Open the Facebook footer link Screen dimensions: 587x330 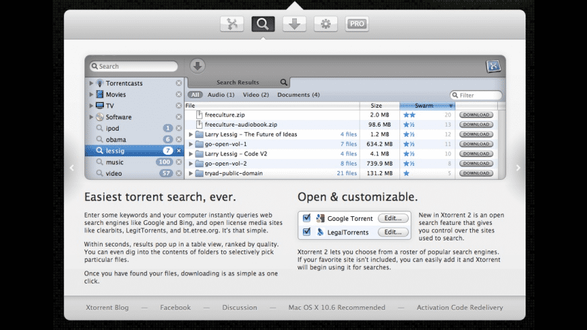[x=175, y=307]
